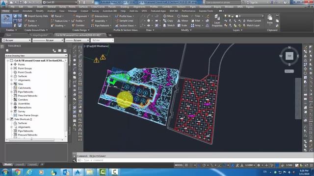
Task: Open the ByColor plot style dropdown
Action: tap(102, 40)
